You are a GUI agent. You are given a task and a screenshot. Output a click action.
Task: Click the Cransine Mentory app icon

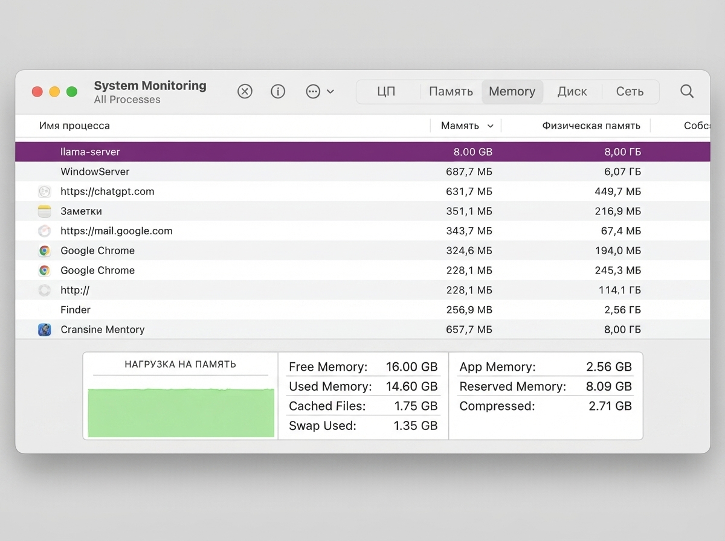pos(44,330)
